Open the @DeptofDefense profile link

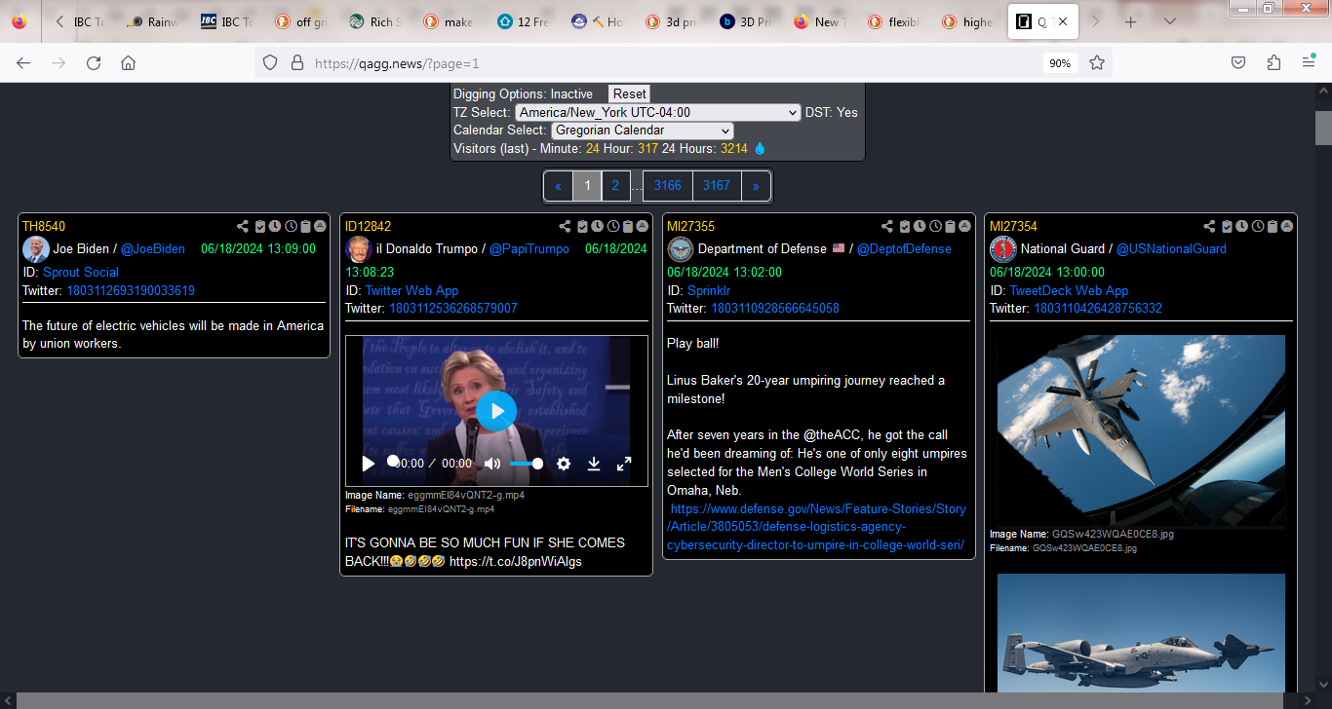904,248
